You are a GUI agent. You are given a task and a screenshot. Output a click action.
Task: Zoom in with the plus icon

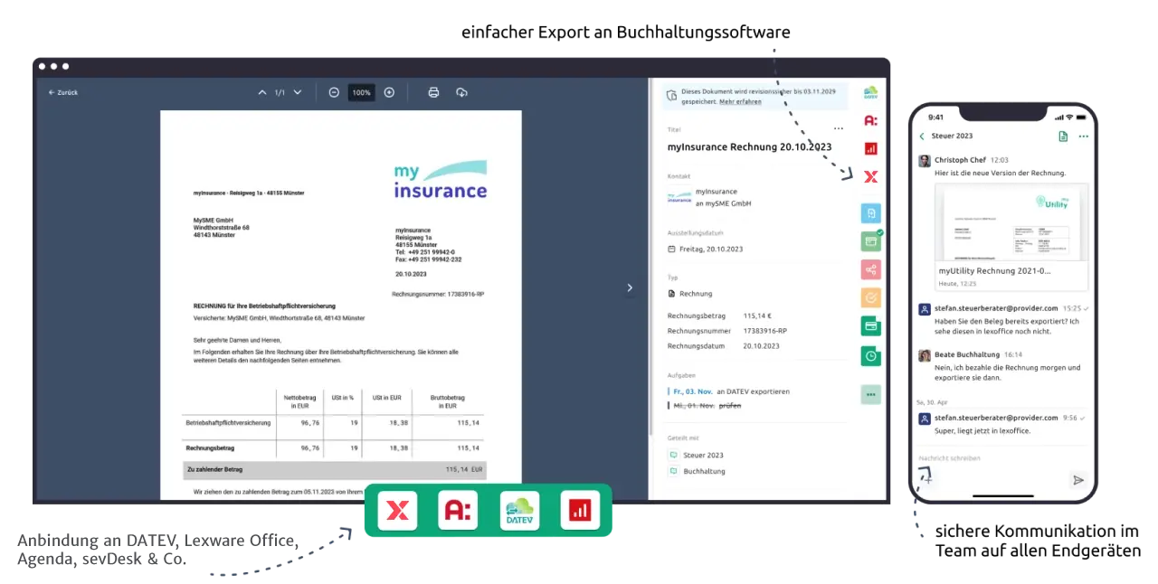pyautogui.click(x=389, y=92)
